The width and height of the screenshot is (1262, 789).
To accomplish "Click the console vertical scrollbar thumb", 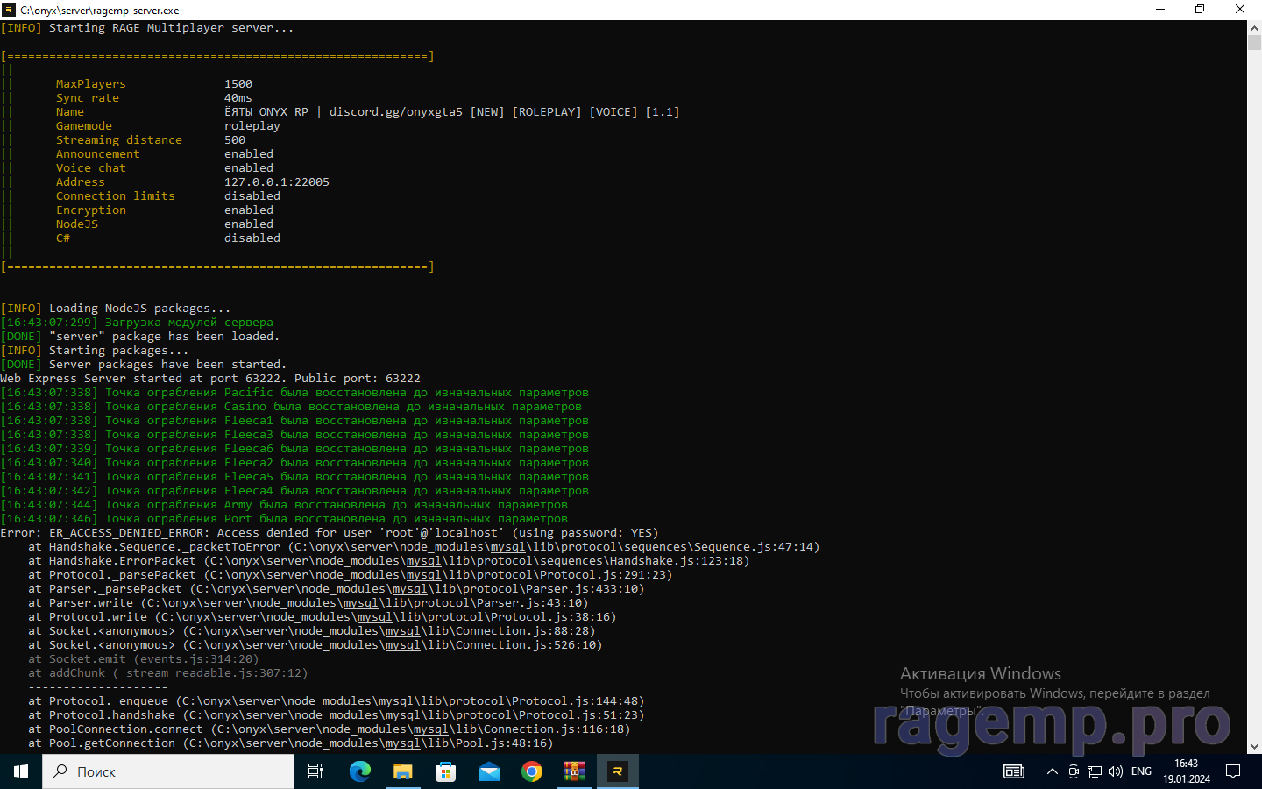I will tap(1254, 42).
